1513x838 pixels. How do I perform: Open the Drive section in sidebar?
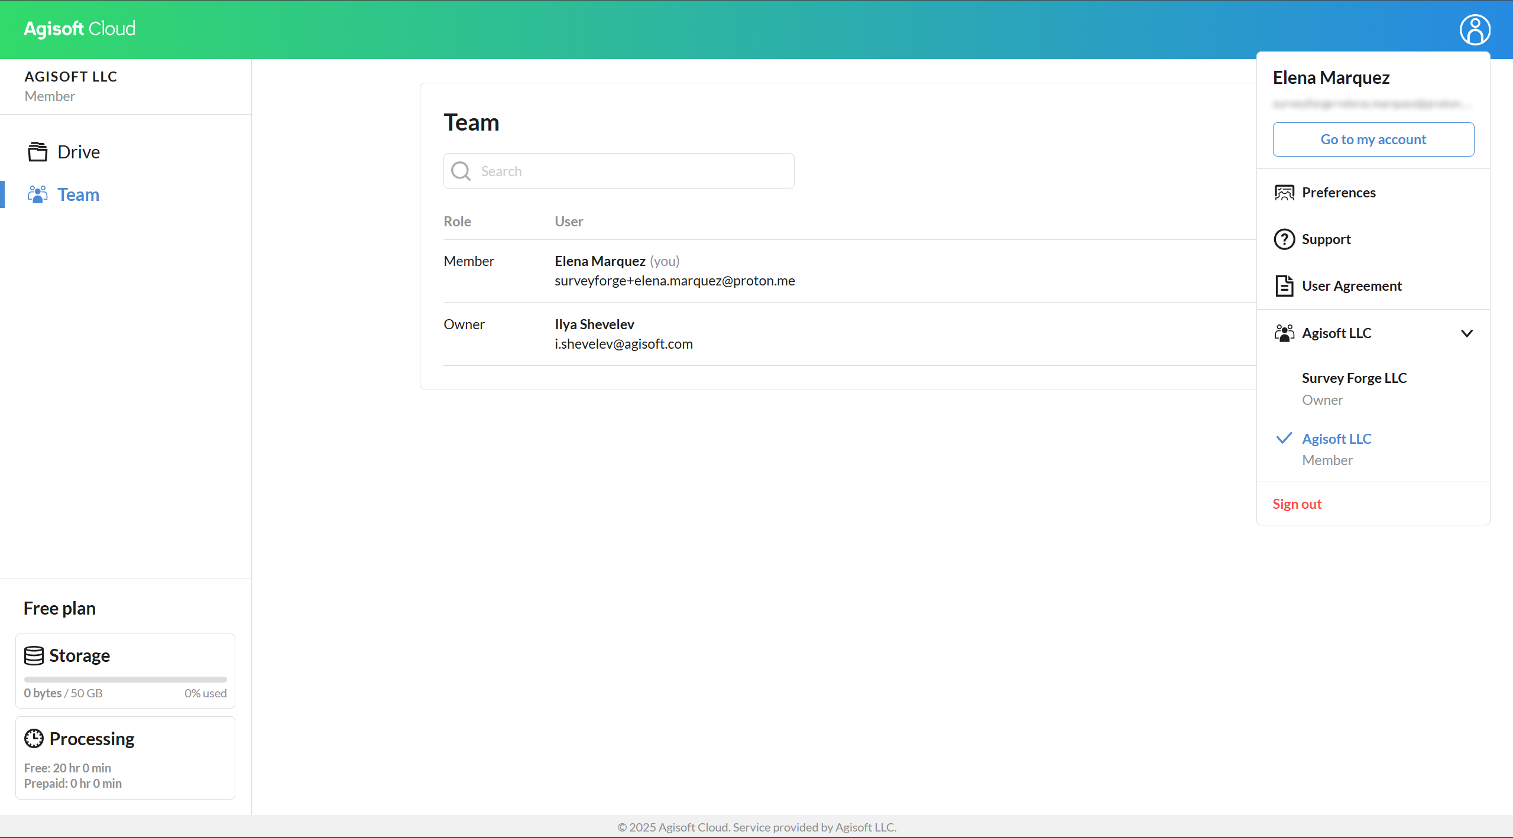[x=79, y=152]
